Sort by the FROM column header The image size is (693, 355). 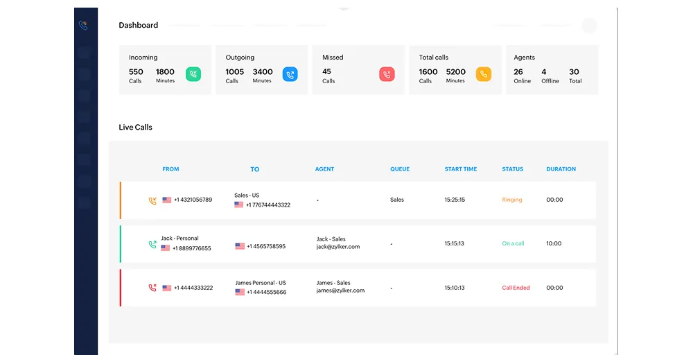(170, 169)
